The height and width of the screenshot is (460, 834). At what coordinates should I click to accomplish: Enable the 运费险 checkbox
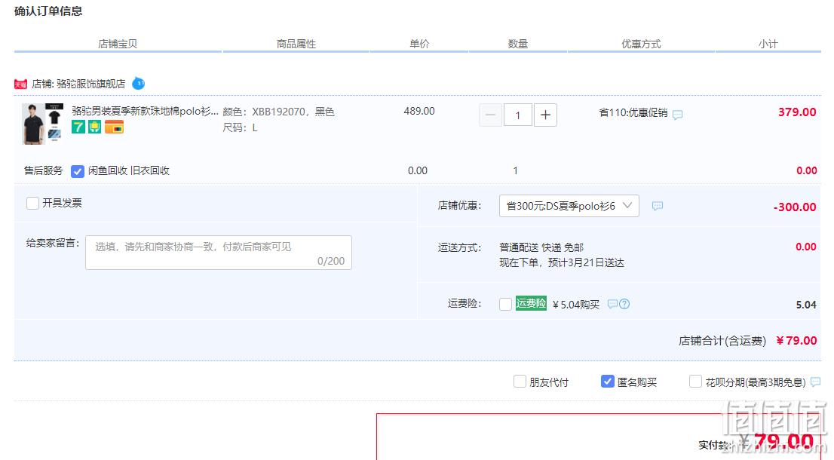pyautogui.click(x=505, y=304)
